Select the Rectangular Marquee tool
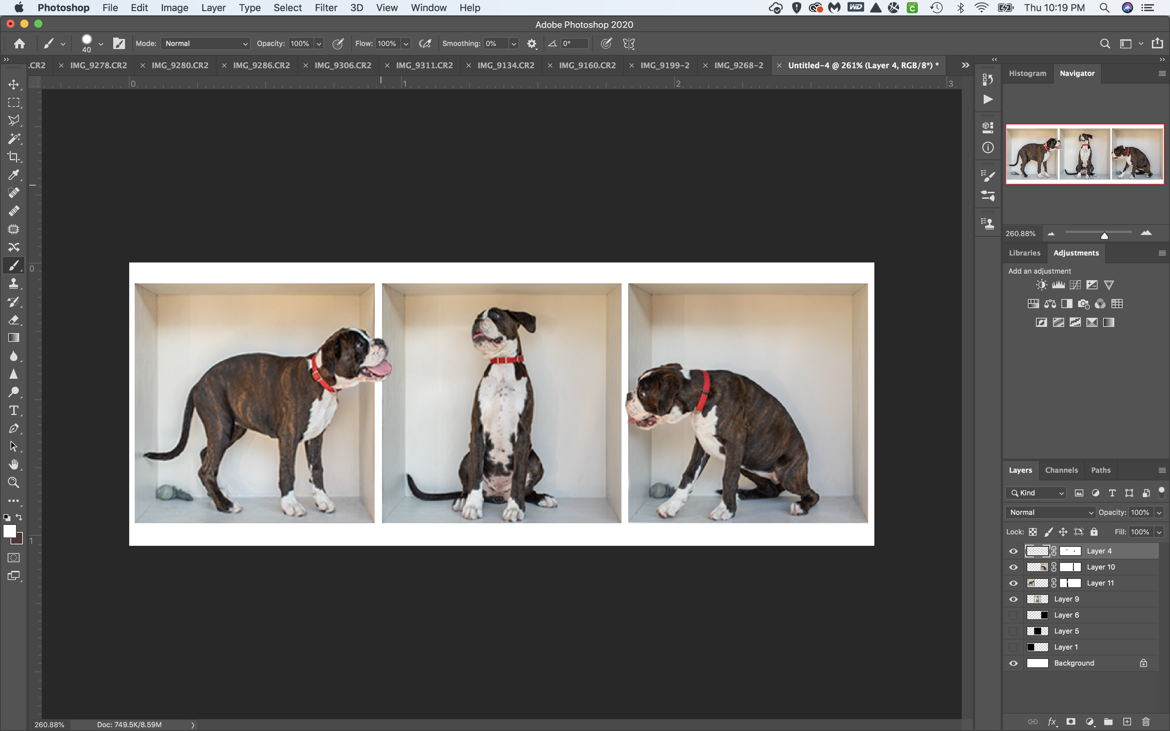The height and width of the screenshot is (731, 1170). click(14, 102)
